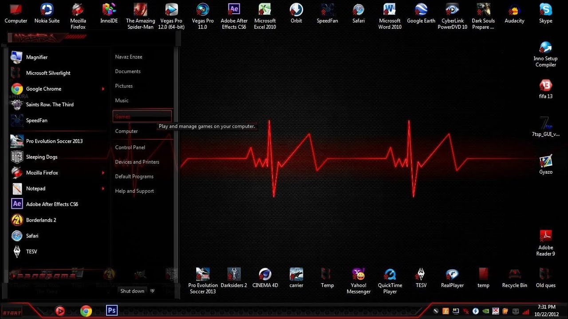
Task: Open Darksiders 2 desktop icon
Action: point(234,278)
